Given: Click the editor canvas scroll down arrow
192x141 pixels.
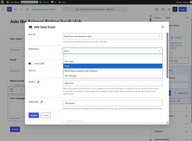Looking at the screenshot, I should pyautogui.click(x=150, y=140).
